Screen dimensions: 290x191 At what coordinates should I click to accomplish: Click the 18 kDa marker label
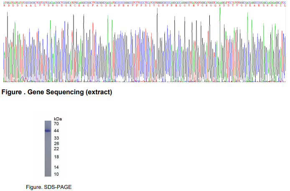coord(56,157)
